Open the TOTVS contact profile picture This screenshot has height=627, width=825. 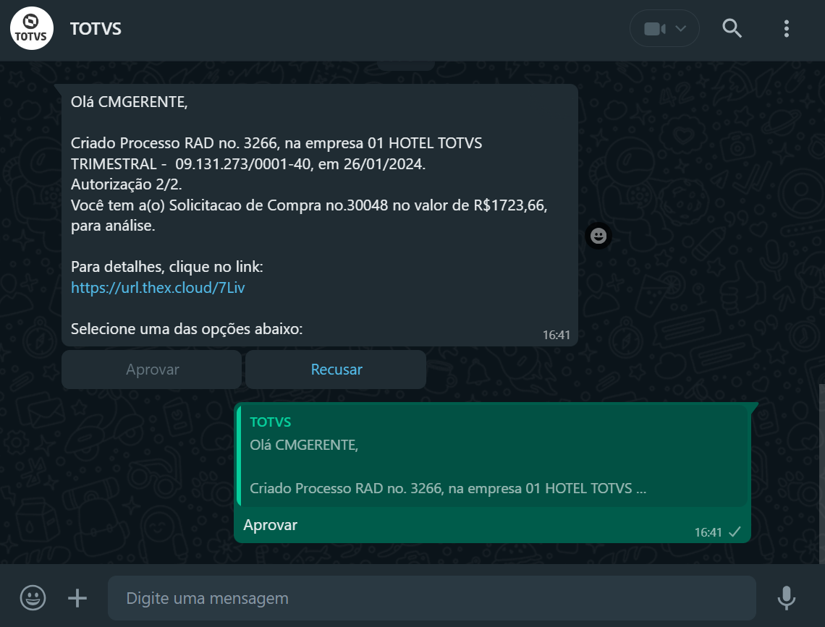(32, 28)
